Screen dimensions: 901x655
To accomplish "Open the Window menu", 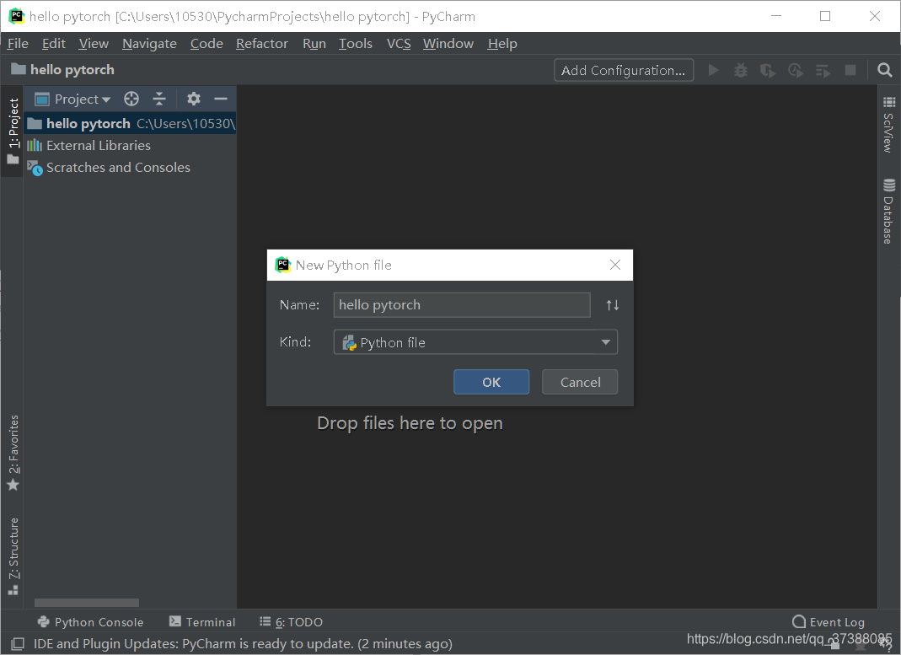I will click(x=448, y=44).
